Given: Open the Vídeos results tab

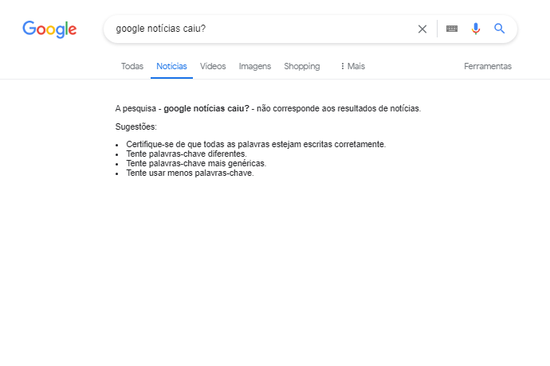Looking at the screenshot, I should [213, 67].
